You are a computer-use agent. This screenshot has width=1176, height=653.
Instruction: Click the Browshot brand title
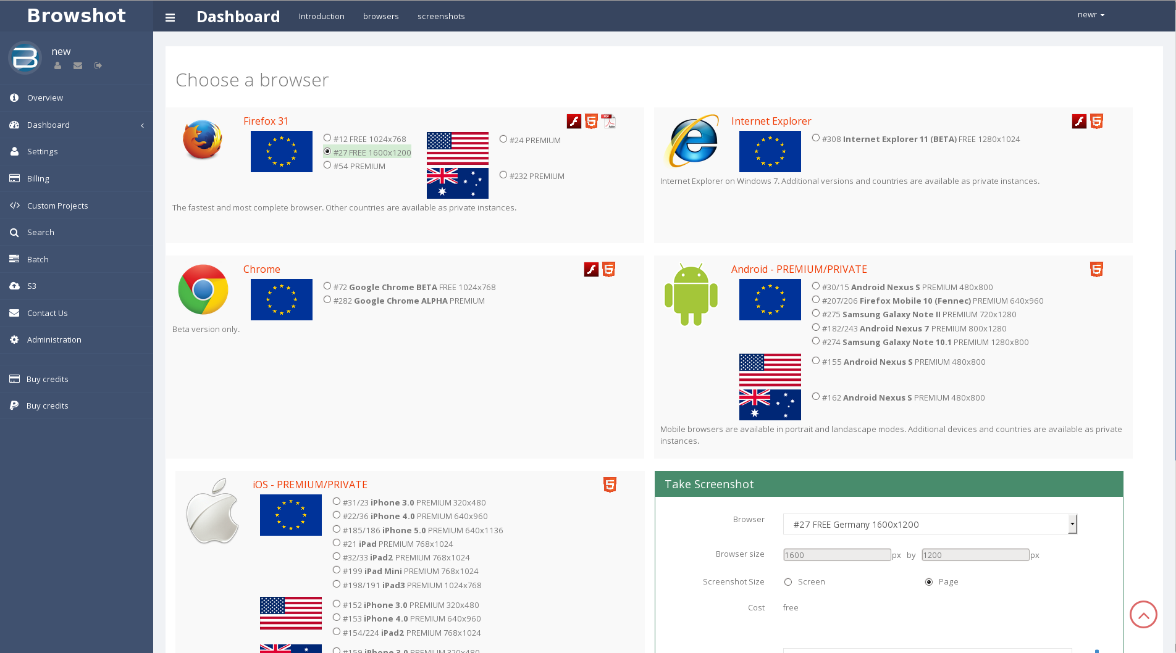[77, 15]
